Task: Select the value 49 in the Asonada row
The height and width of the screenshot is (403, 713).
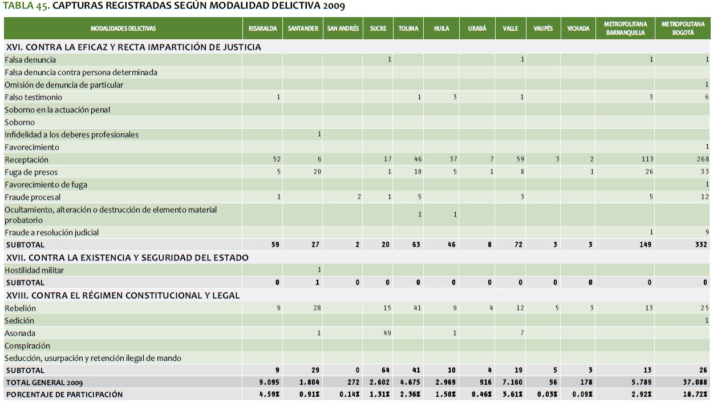Action: (x=387, y=333)
